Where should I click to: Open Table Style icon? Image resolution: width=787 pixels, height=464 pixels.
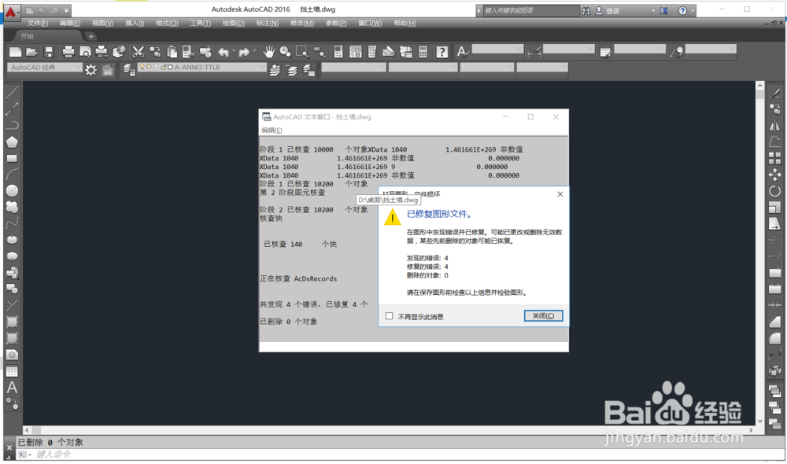click(x=605, y=52)
